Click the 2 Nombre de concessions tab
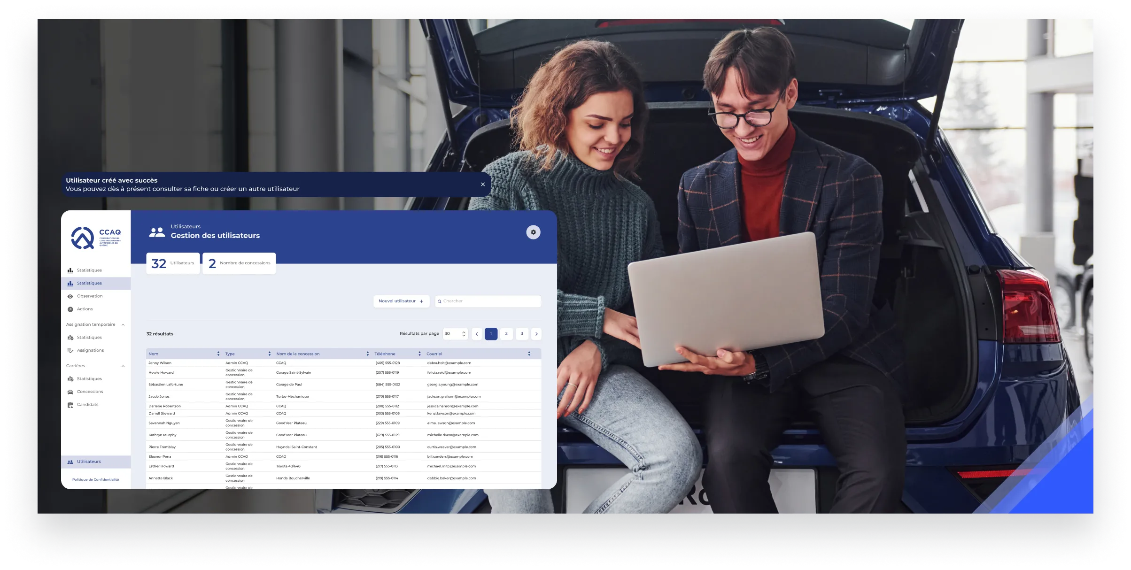Image resolution: width=1131 pixels, height=570 pixels. click(238, 262)
